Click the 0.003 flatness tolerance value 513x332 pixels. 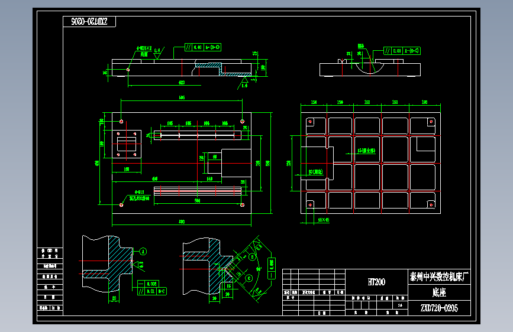152,284
